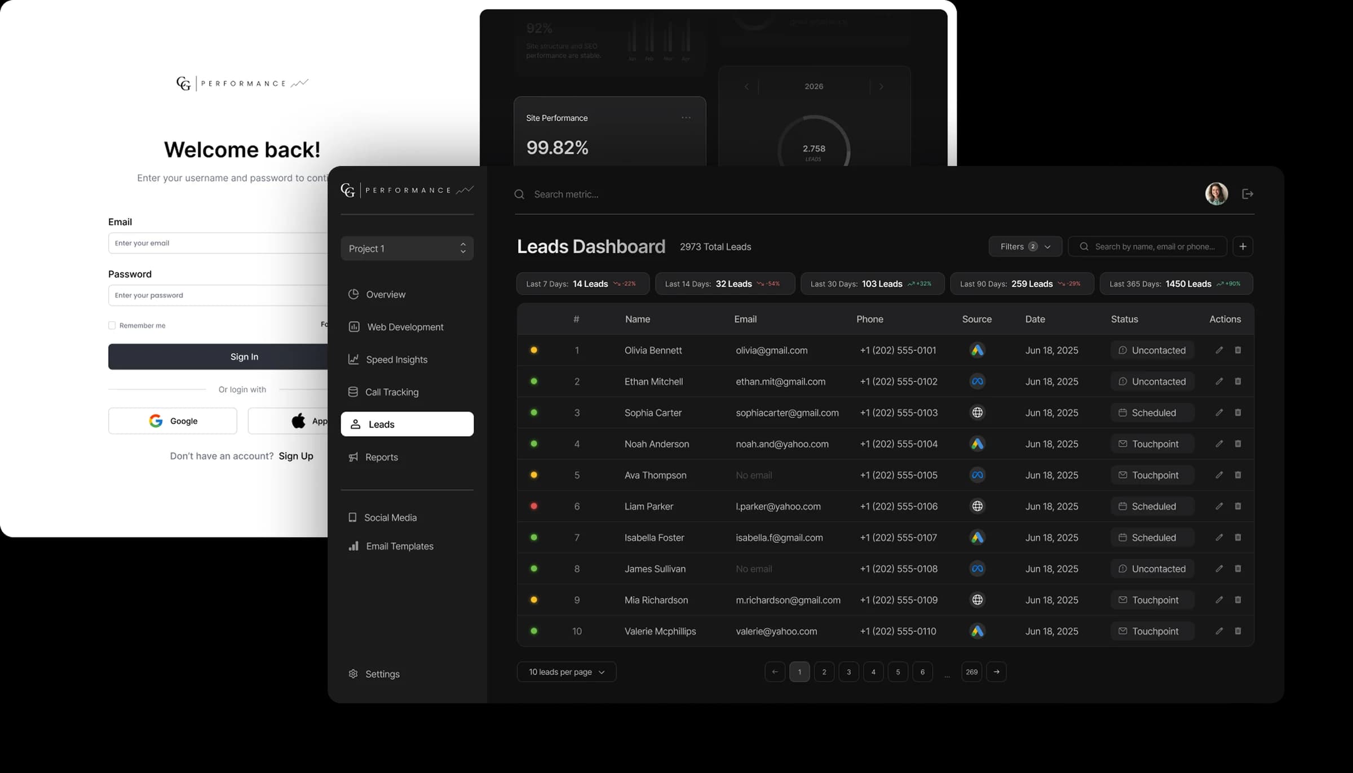The height and width of the screenshot is (773, 1353).
Task: Click the Sign In button
Action: click(218, 357)
